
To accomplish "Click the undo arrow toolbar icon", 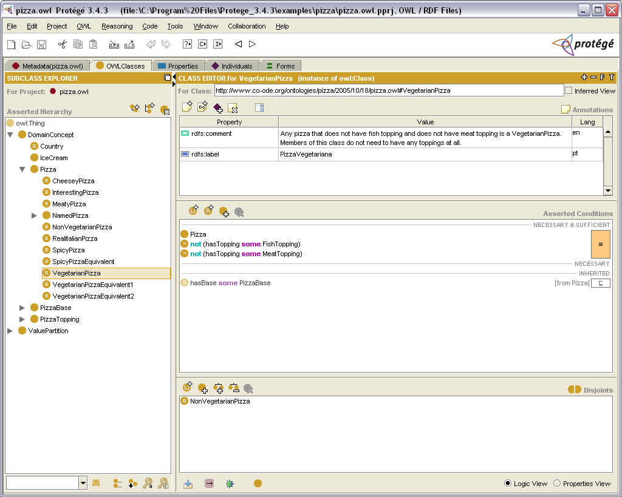I will tap(151, 44).
